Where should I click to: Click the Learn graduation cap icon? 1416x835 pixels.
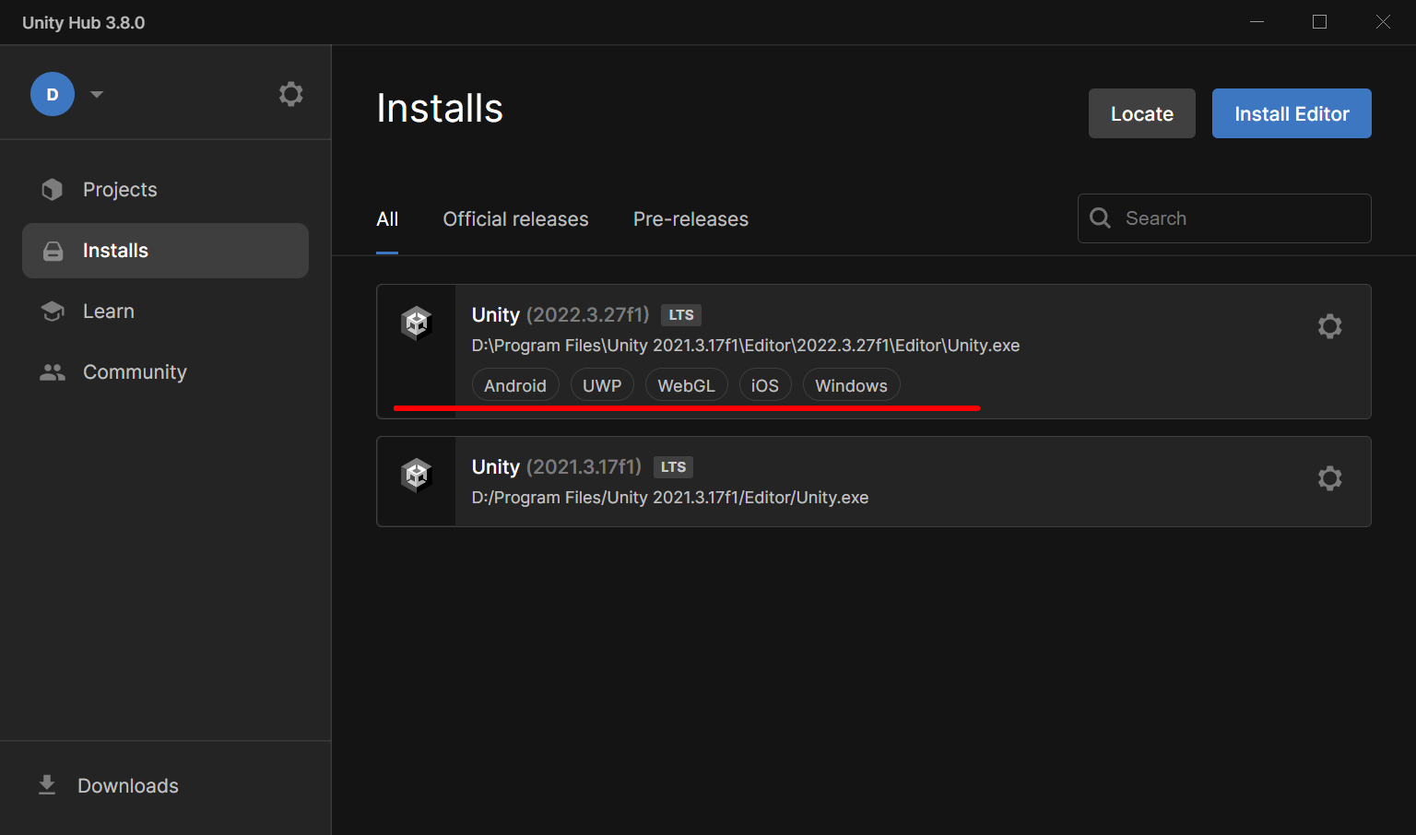coord(53,312)
